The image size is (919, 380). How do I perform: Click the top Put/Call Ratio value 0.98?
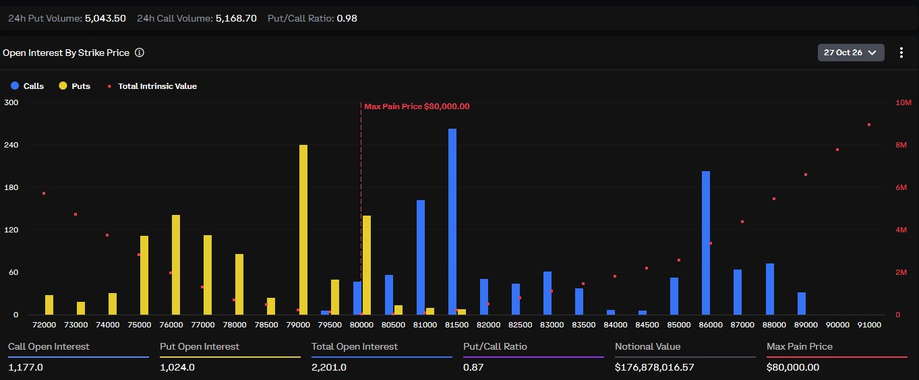347,18
